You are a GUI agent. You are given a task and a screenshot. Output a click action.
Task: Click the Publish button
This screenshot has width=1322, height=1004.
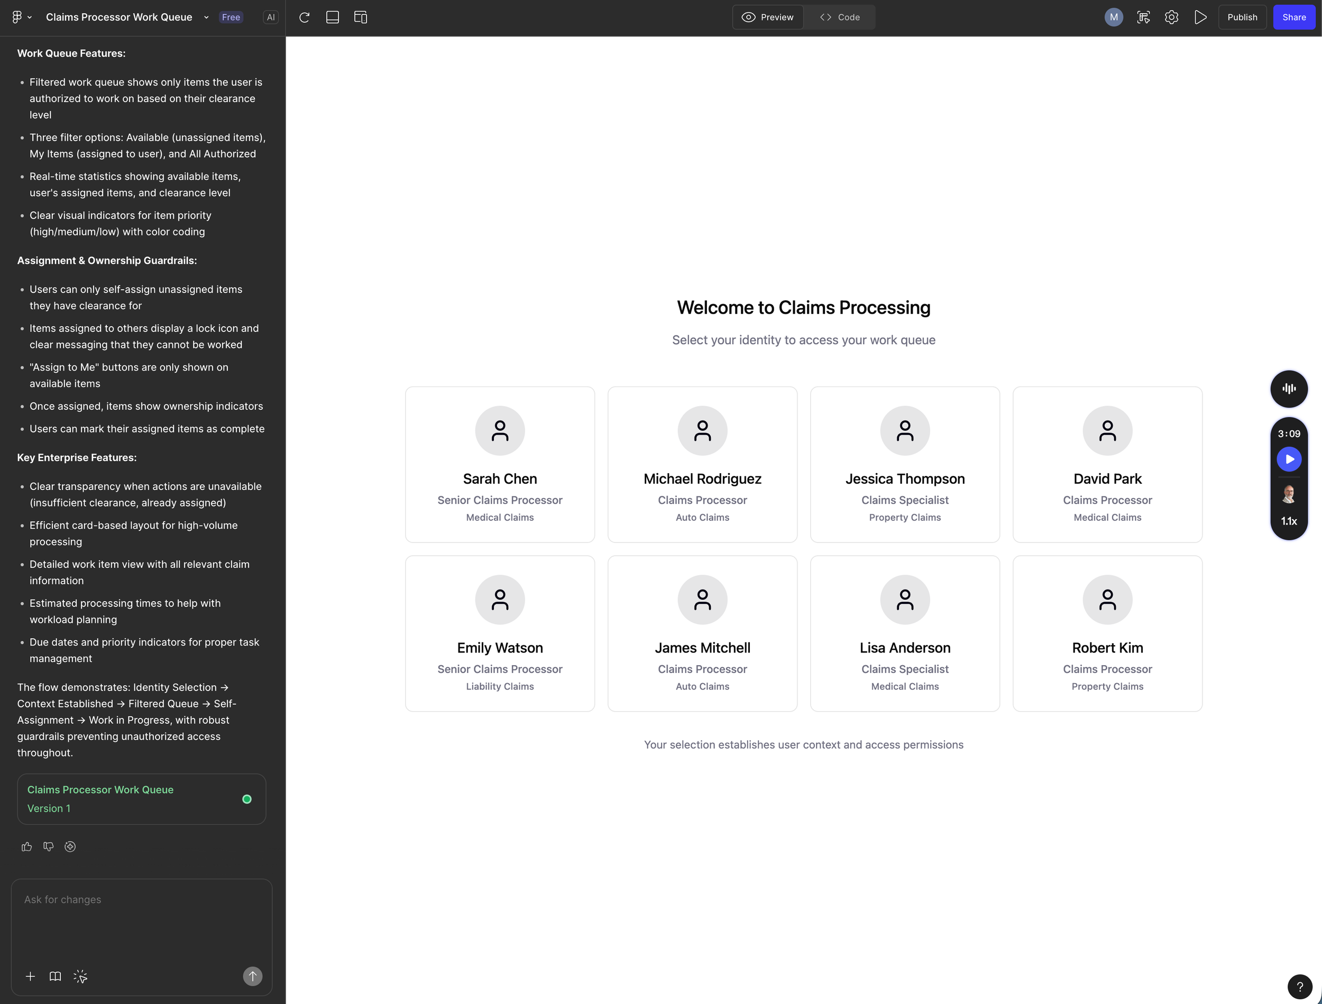point(1242,17)
